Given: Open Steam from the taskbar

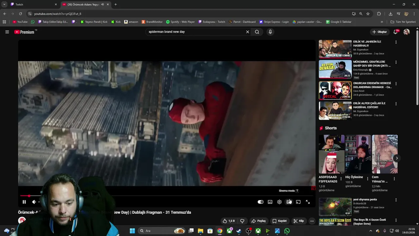Looking at the screenshot, I should 239,231.
